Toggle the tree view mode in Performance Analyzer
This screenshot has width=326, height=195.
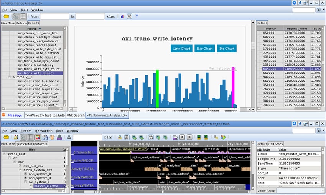pos(16,16)
